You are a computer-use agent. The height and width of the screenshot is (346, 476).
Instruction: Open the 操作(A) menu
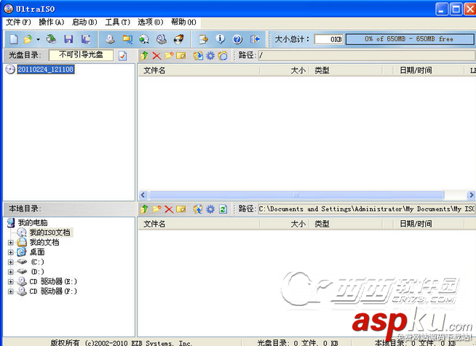click(51, 22)
